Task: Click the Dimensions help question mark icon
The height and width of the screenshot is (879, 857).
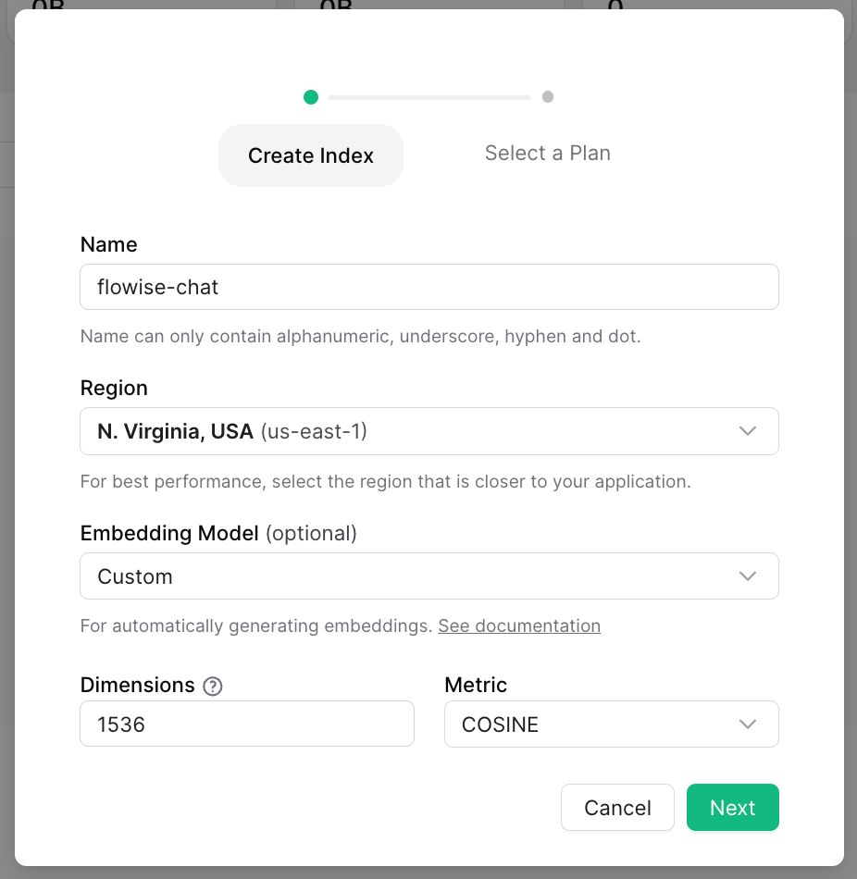Action: (213, 686)
